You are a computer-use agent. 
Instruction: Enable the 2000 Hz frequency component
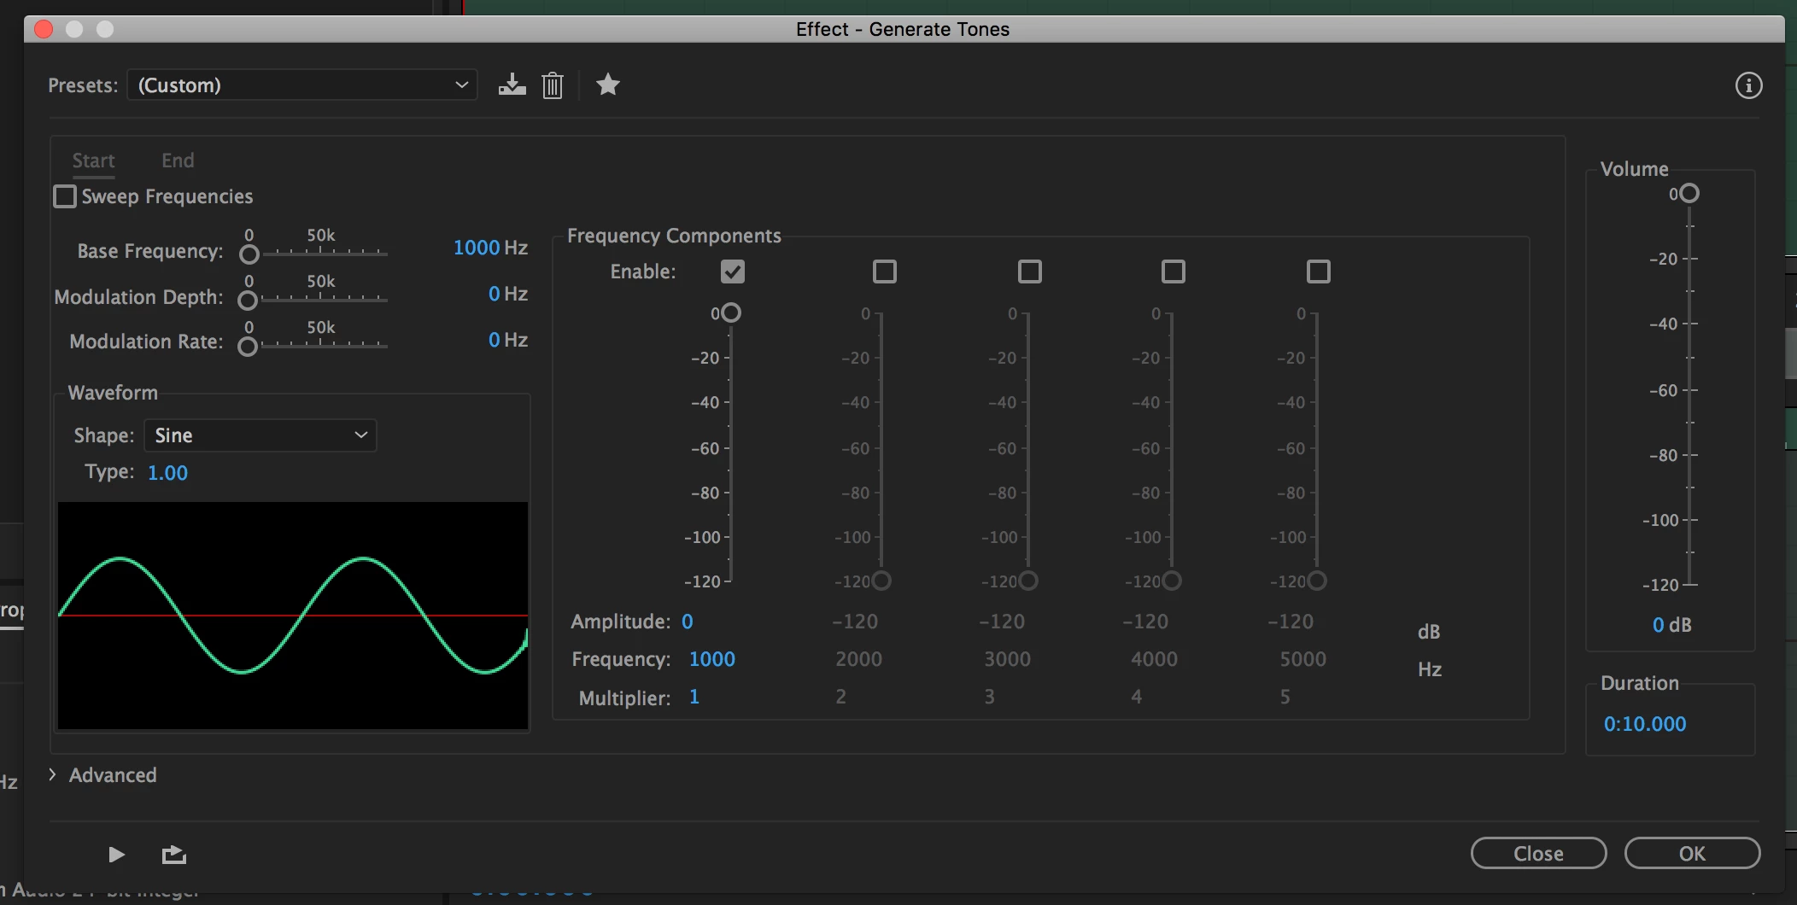(x=885, y=271)
